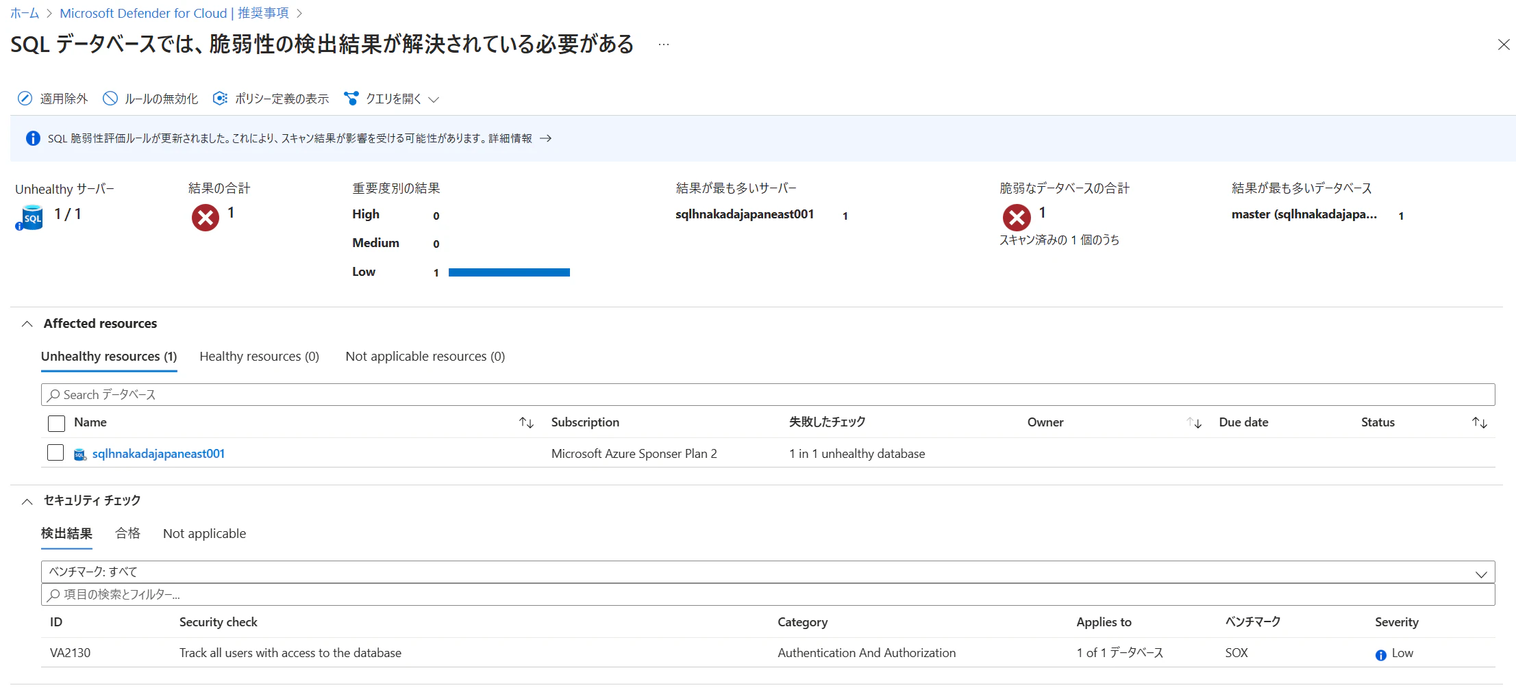The width and height of the screenshot is (1516, 692).
Task: Click SQL icon beside sqlhnakadajapaneast001 row
Action: click(80, 454)
